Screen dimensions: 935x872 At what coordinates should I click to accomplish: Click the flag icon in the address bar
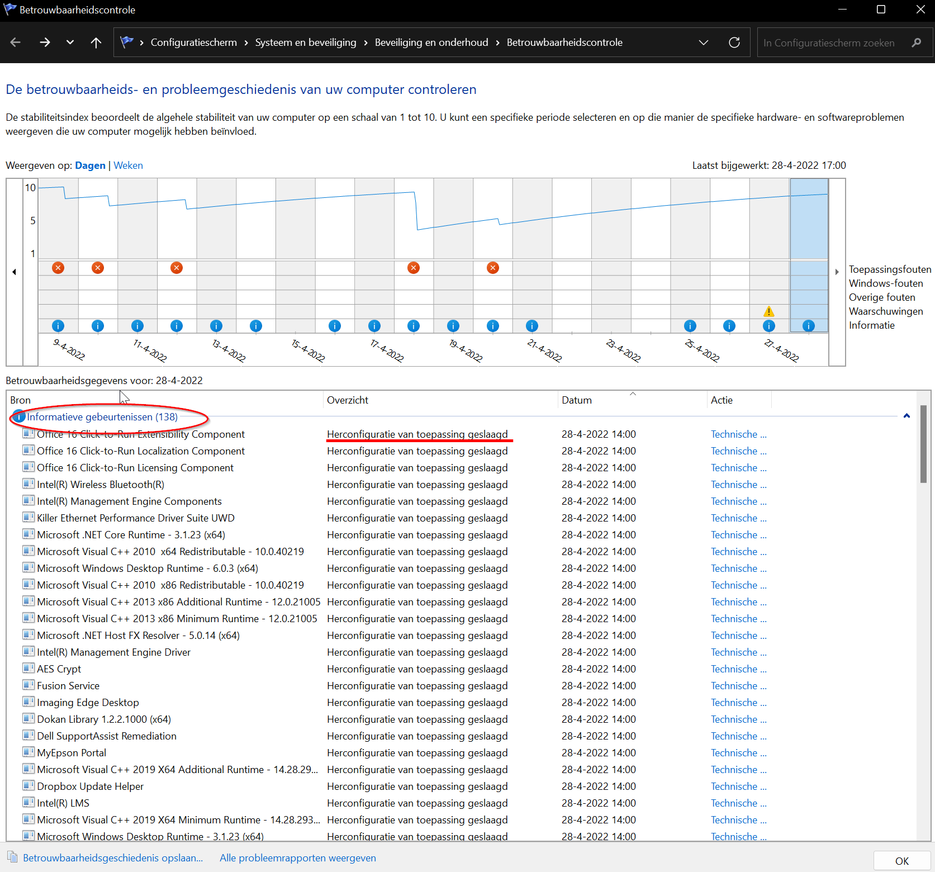click(x=127, y=42)
